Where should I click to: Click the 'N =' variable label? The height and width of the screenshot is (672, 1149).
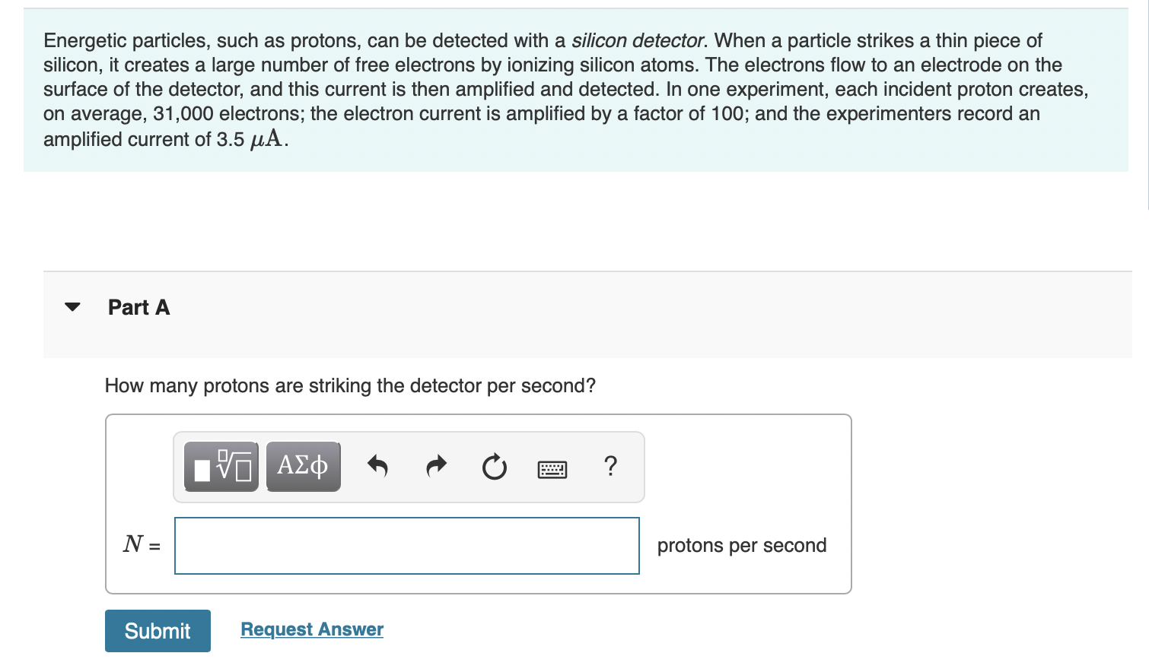click(x=142, y=544)
